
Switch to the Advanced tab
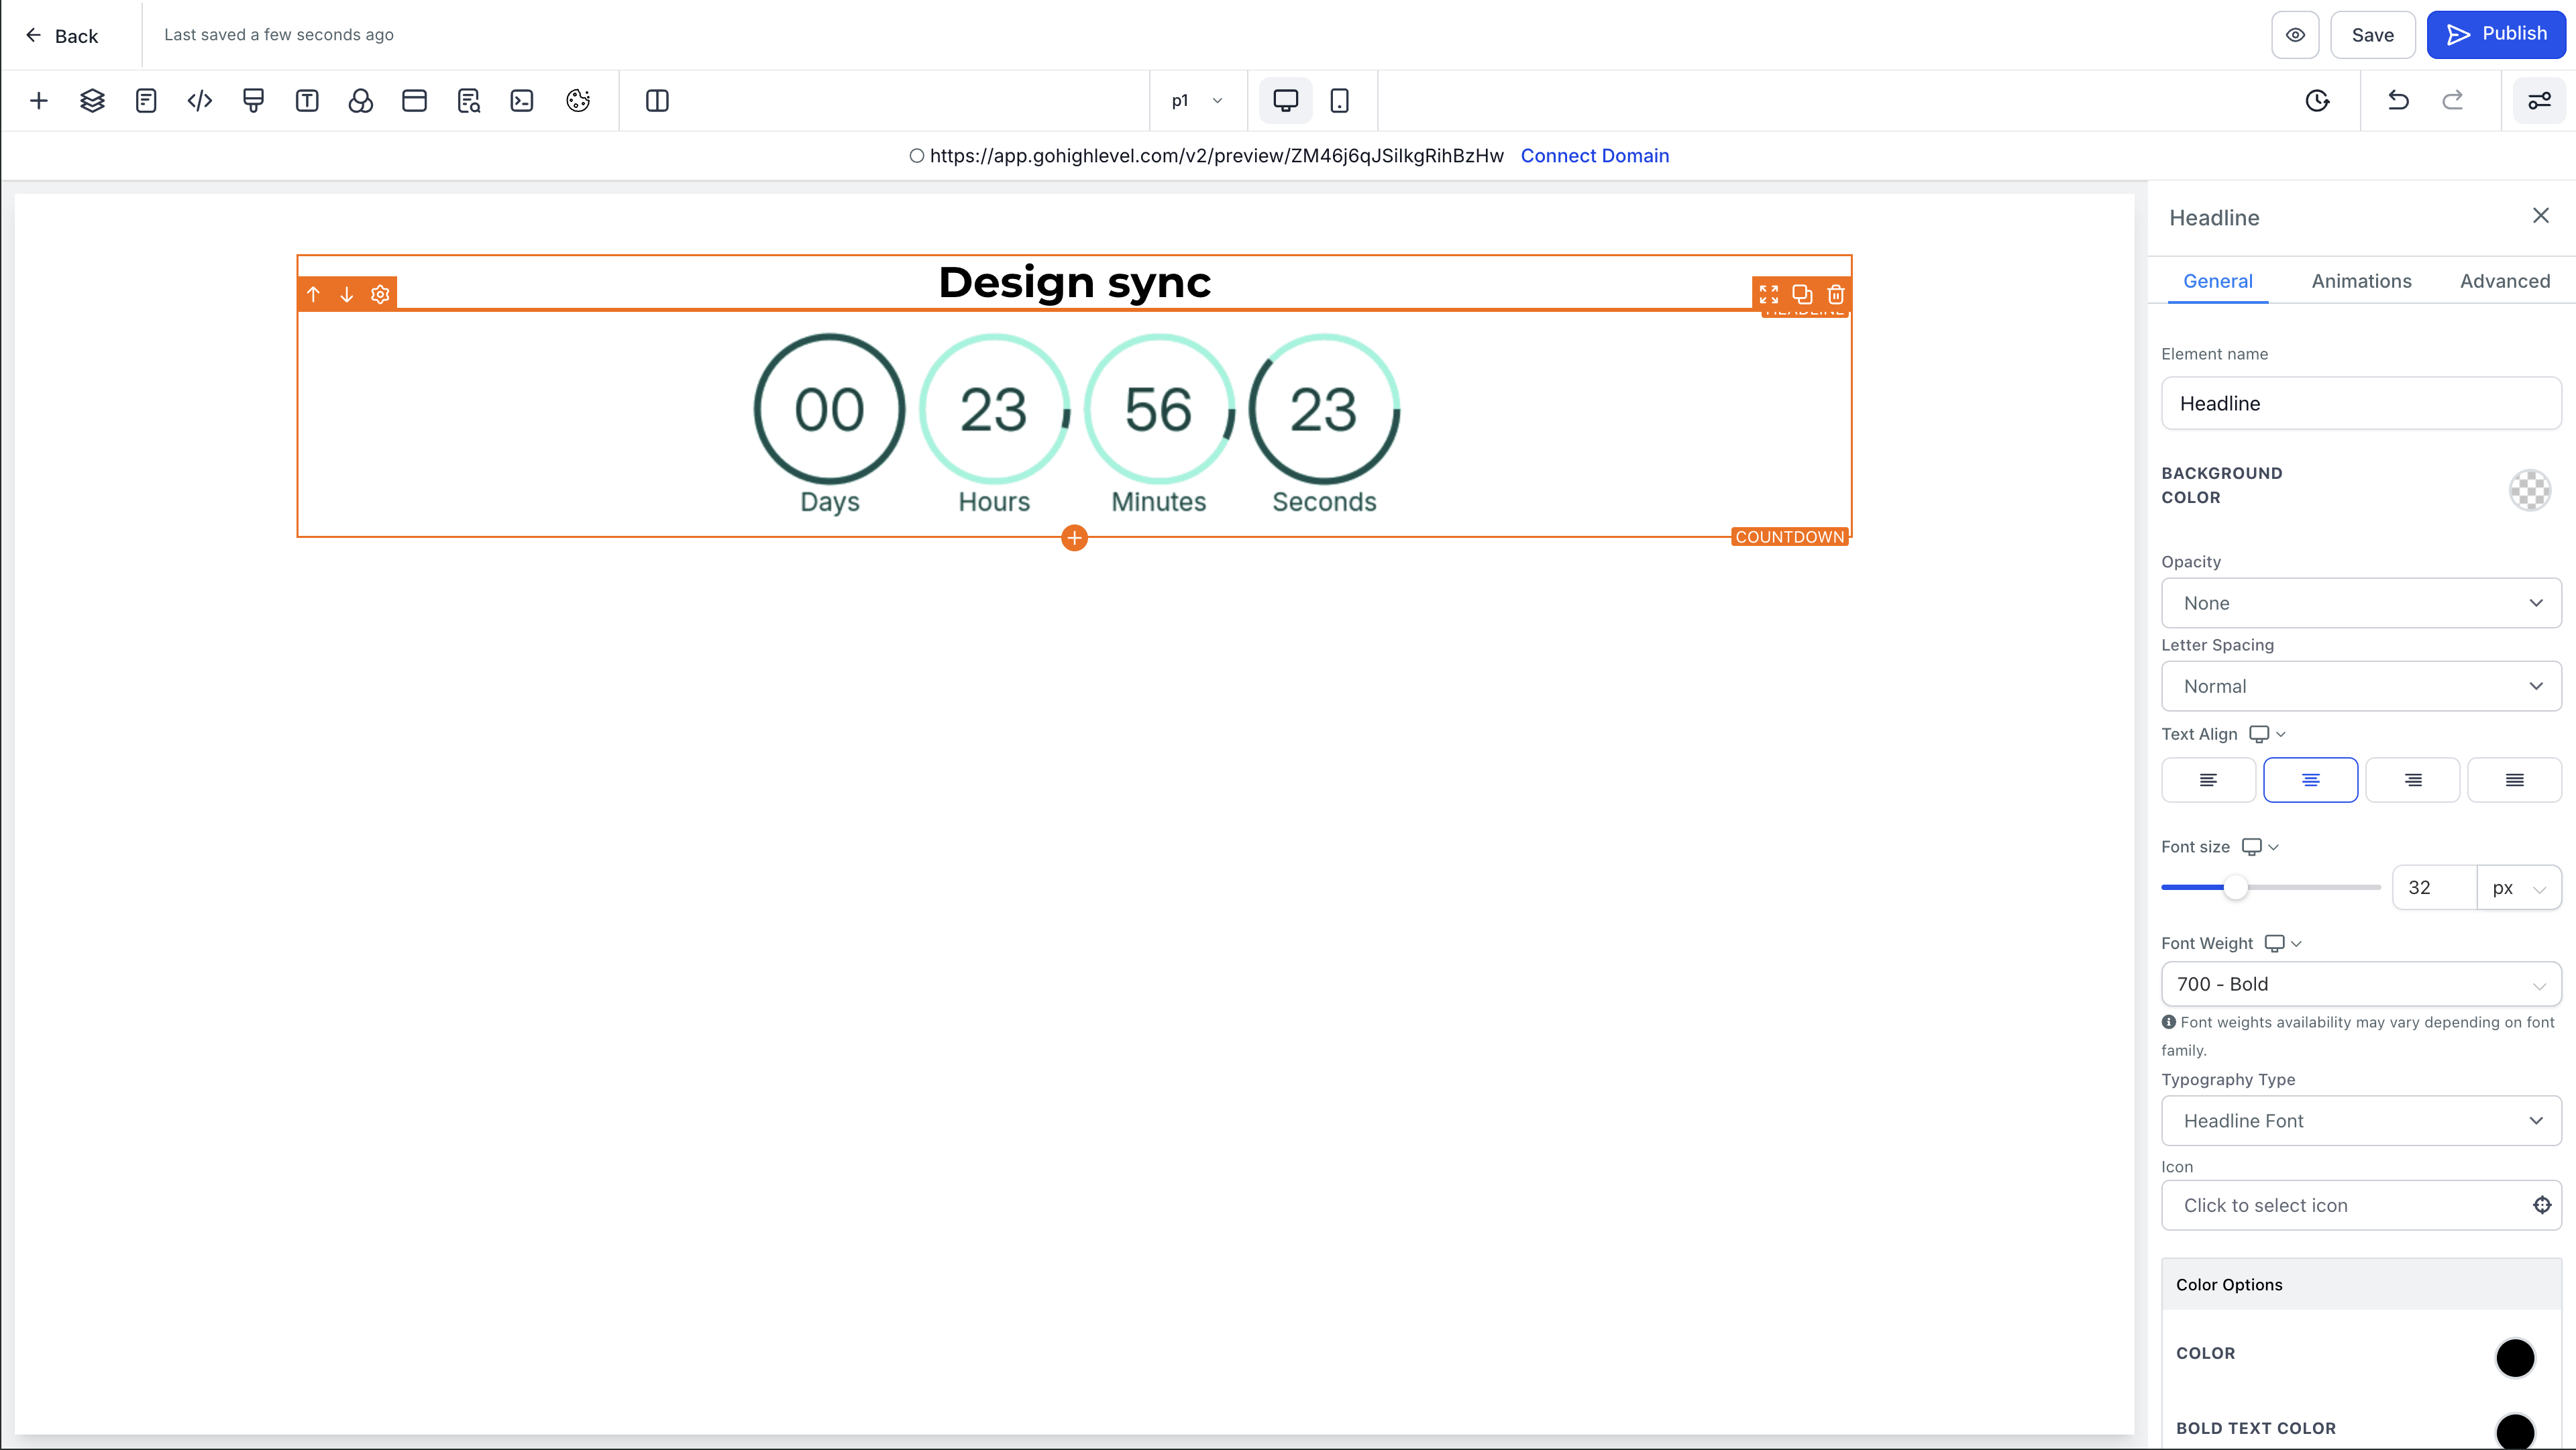coord(2504,281)
